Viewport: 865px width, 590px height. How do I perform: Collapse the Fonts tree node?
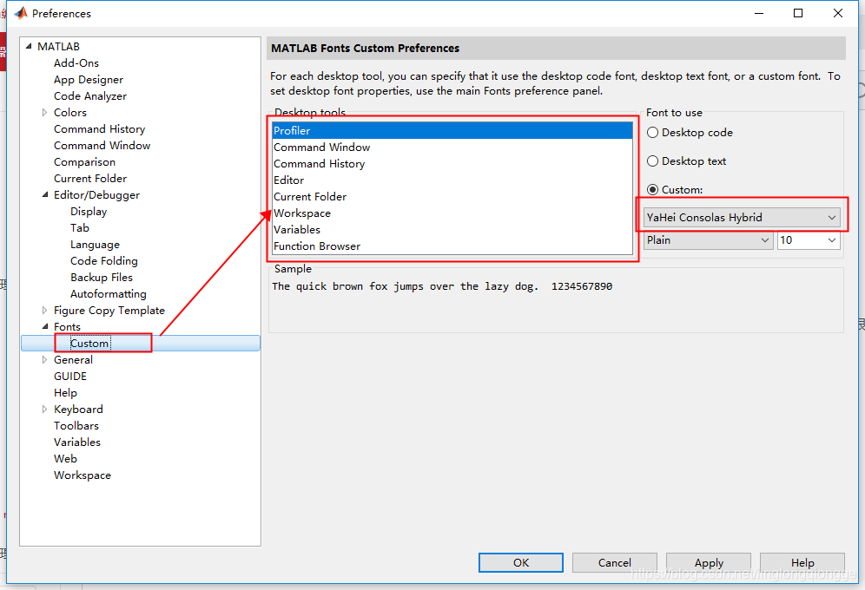click(x=45, y=327)
